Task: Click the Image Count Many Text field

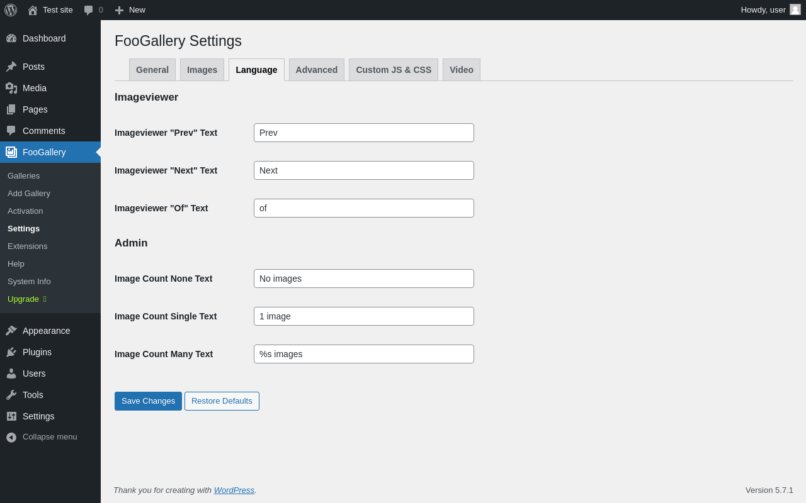Action: pyautogui.click(x=364, y=354)
